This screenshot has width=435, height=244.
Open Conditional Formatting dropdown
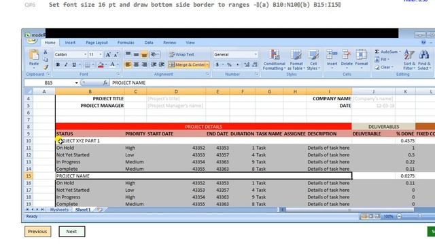pos(274,60)
